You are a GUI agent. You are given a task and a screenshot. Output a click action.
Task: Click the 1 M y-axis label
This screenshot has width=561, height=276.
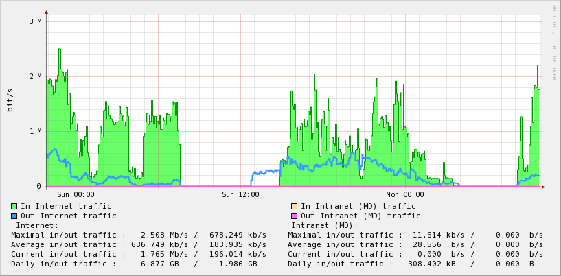[35, 131]
